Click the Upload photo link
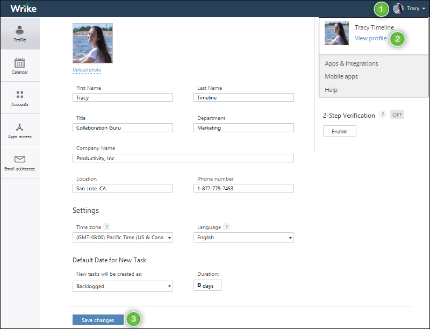Screen dimensions: 430x329 [x=87, y=70]
